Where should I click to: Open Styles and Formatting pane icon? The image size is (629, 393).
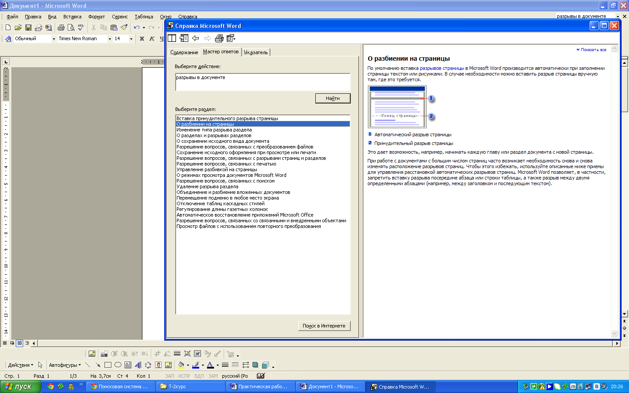(x=8, y=39)
